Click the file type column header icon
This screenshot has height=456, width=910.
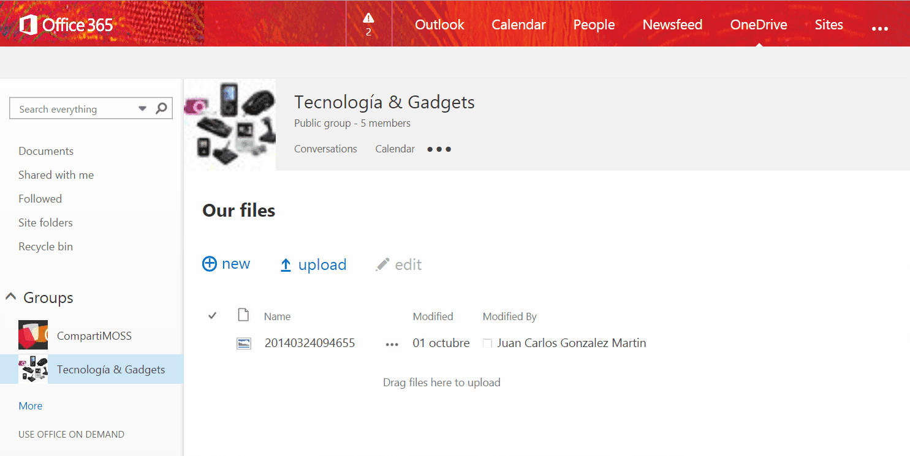[x=244, y=315]
